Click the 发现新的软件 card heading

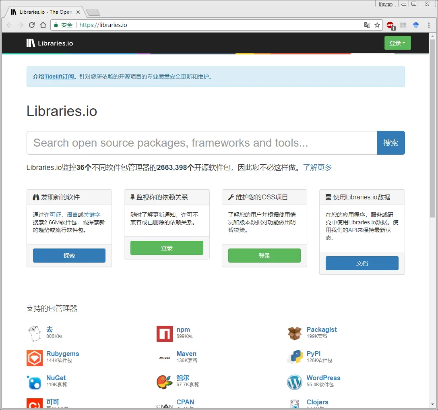tap(56, 197)
